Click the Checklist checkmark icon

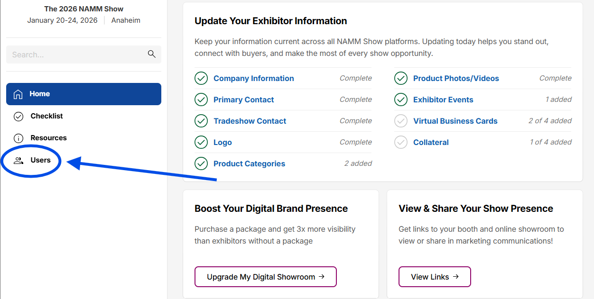(x=19, y=116)
